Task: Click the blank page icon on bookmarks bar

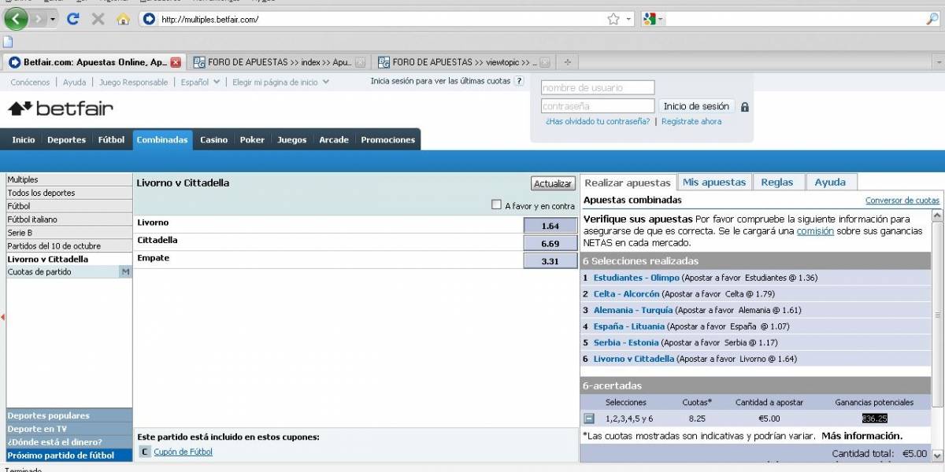Action: point(8,42)
